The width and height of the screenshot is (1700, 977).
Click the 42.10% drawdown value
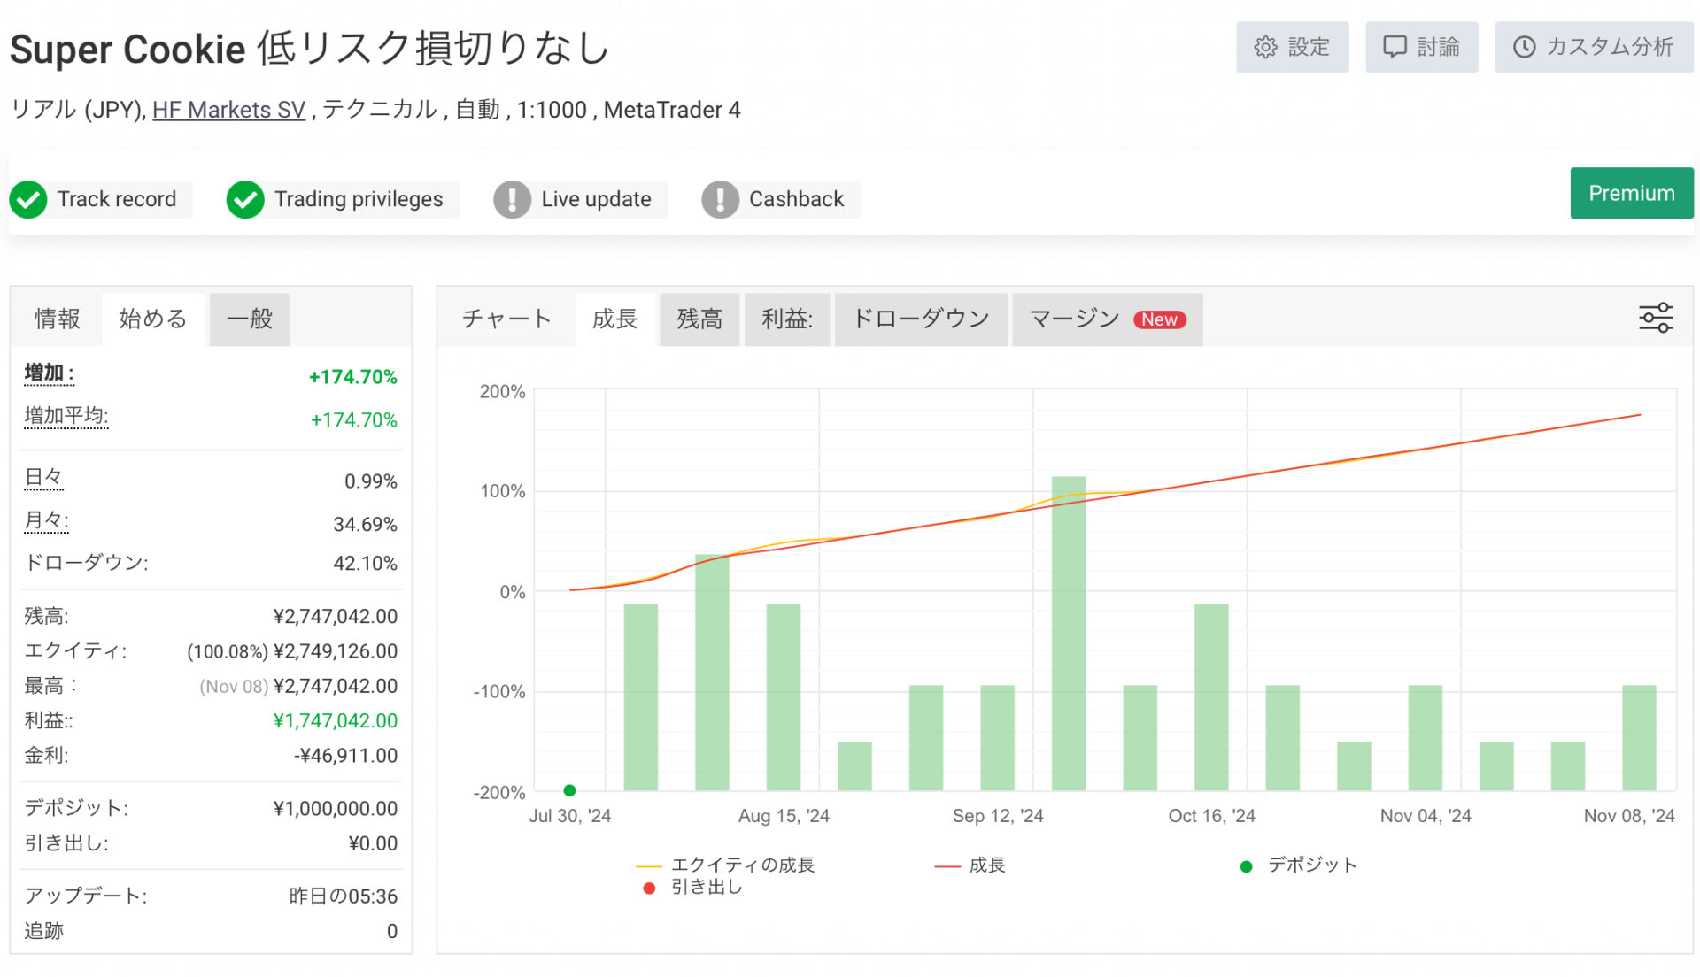(365, 564)
